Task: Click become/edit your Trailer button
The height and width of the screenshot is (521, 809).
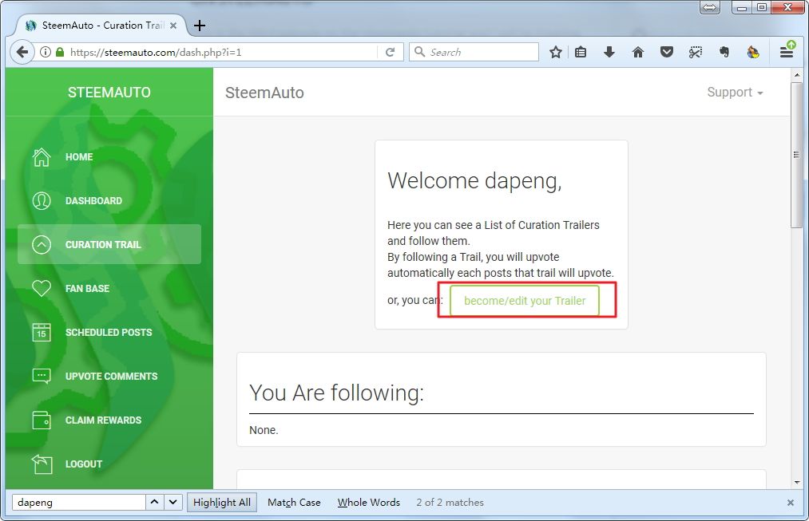Action: (x=525, y=301)
